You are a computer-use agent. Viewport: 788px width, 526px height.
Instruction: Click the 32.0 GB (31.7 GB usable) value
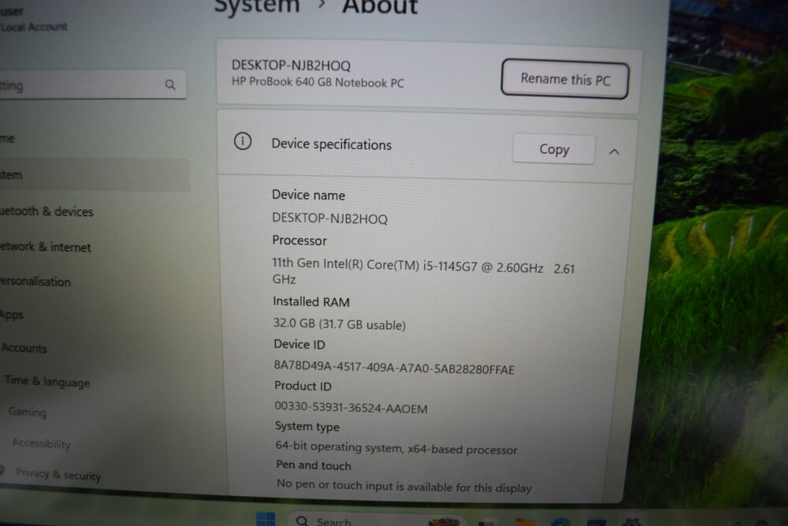click(x=339, y=324)
